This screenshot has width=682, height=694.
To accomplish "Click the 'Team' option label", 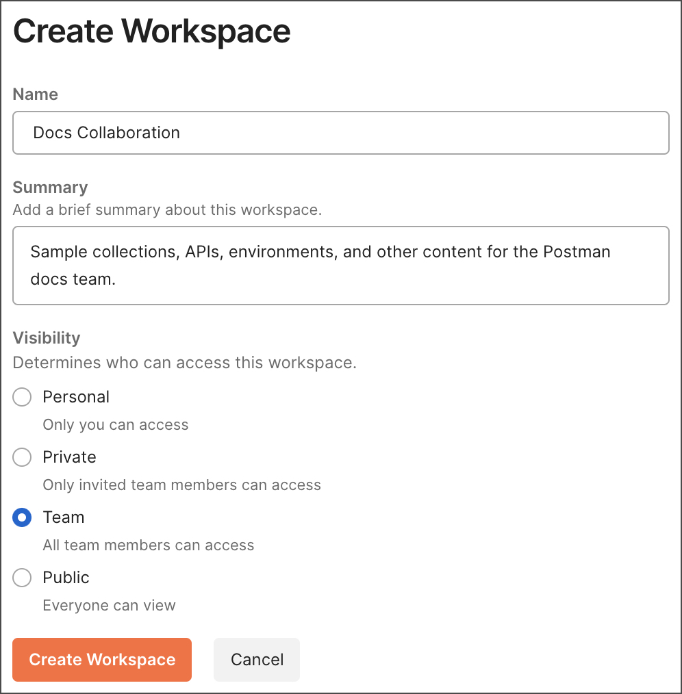I will point(64,517).
